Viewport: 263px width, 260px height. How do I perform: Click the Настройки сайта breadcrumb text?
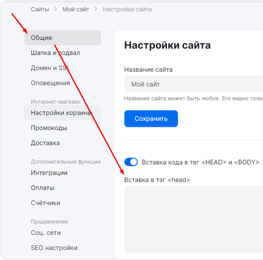pyautogui.click(x=127, y=9)
